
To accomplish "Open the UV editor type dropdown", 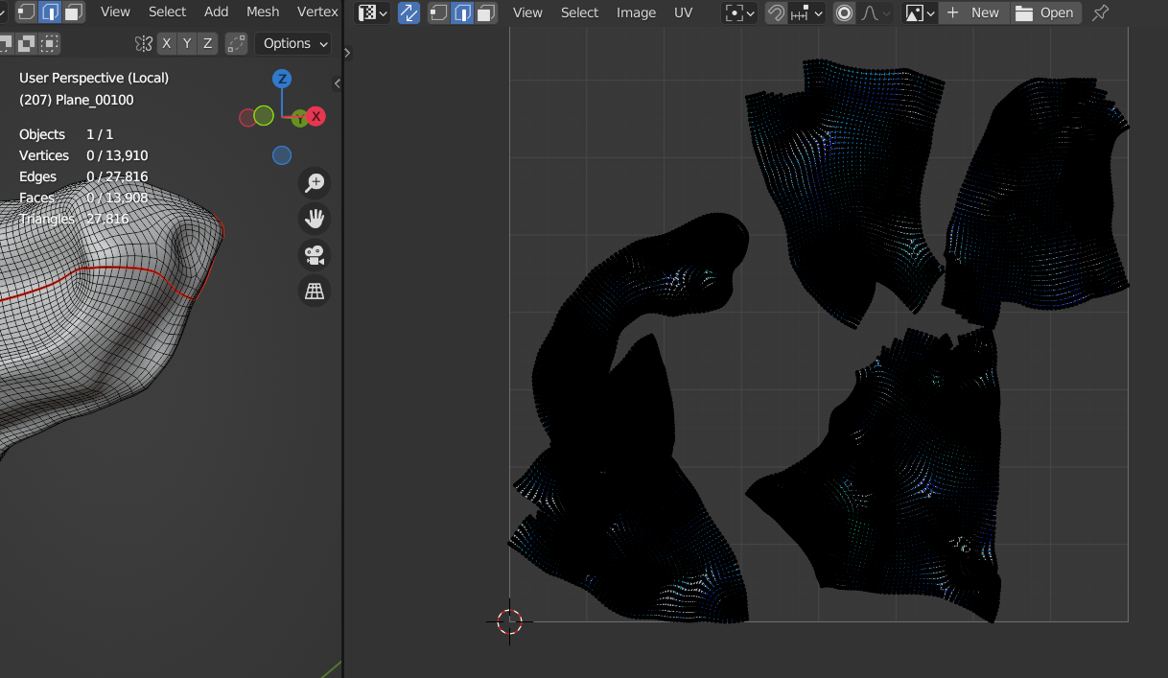I will [x=372, y=12].
